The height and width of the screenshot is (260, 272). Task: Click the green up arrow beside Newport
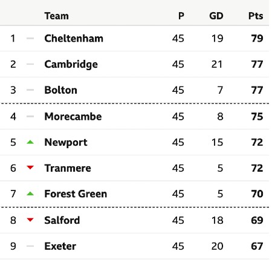tap(30, 142)
